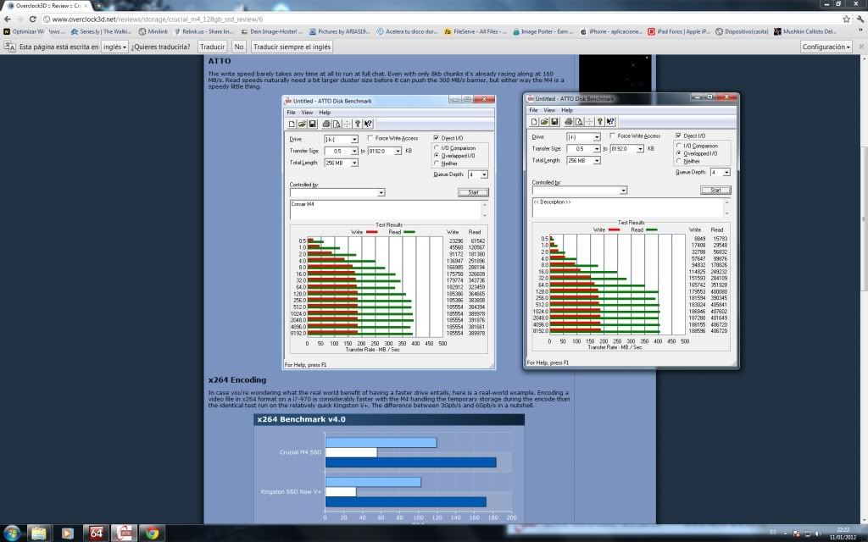The height and width of the screenshot is (542, 868).
Task: Open Controlled by dropdown in right ATTO window
Action: point(623,191)
